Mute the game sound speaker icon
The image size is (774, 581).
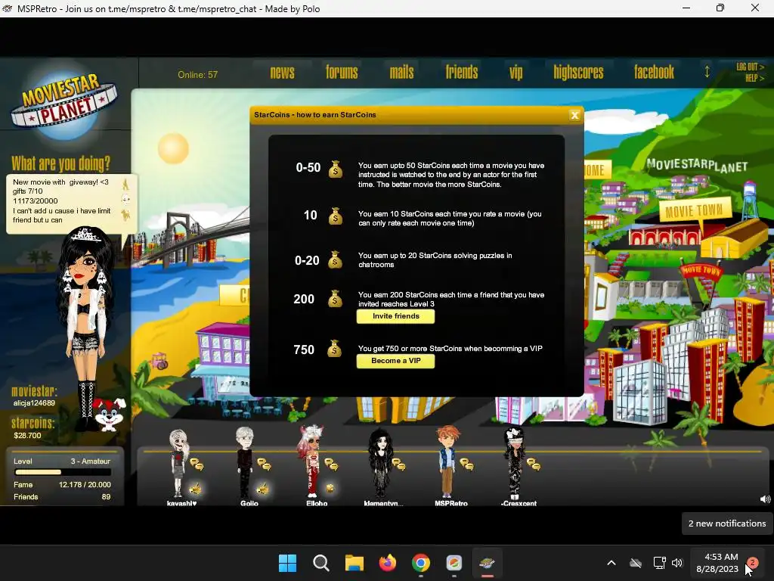coord(765,499)
